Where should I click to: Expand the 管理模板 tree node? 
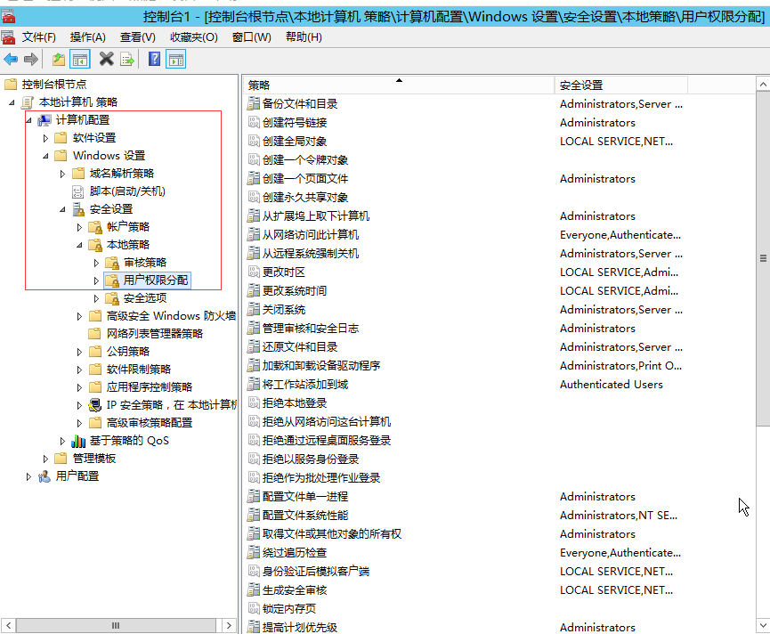click(45, 459)
